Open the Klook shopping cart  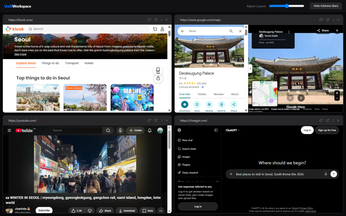155,29
